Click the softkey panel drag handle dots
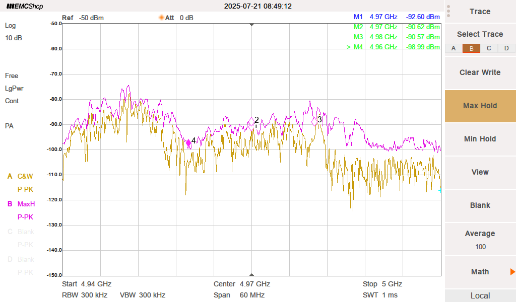The height and width of the screenshot is (302, 516). coord(448,11)
